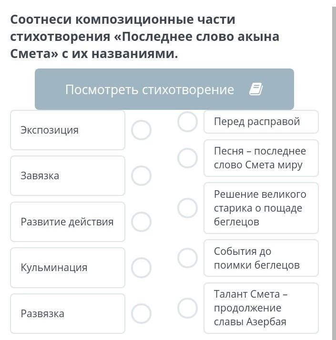Select the circle next to «Развитие действия»
Screen dimensions: 336x340
pos(142,222)
